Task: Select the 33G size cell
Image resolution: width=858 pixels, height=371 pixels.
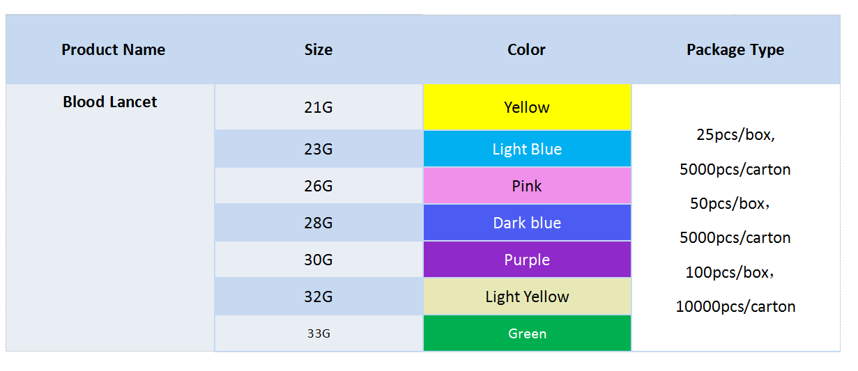Action: tap(319, 333)
